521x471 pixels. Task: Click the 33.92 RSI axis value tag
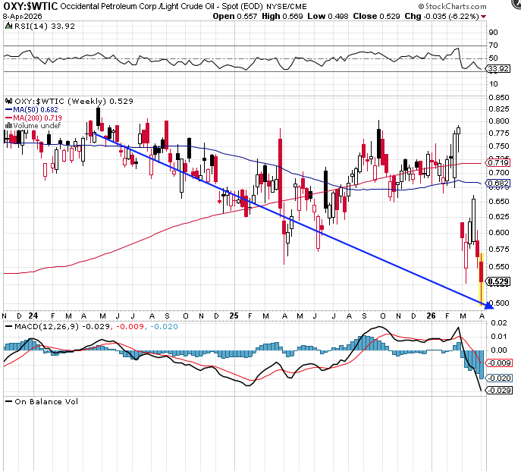click(x=498, y=69)
